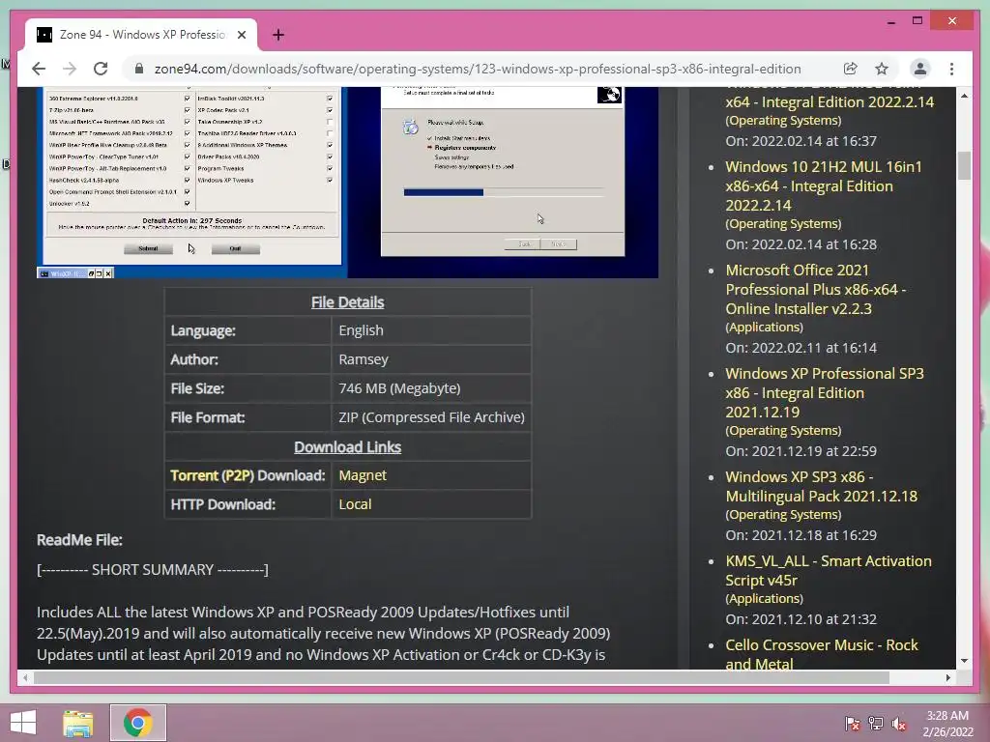Image resolution: width=990 pixels, height=742 pixels.
Task: Click Torrent (P2P) Download label
Action: [x=247, y=475]
